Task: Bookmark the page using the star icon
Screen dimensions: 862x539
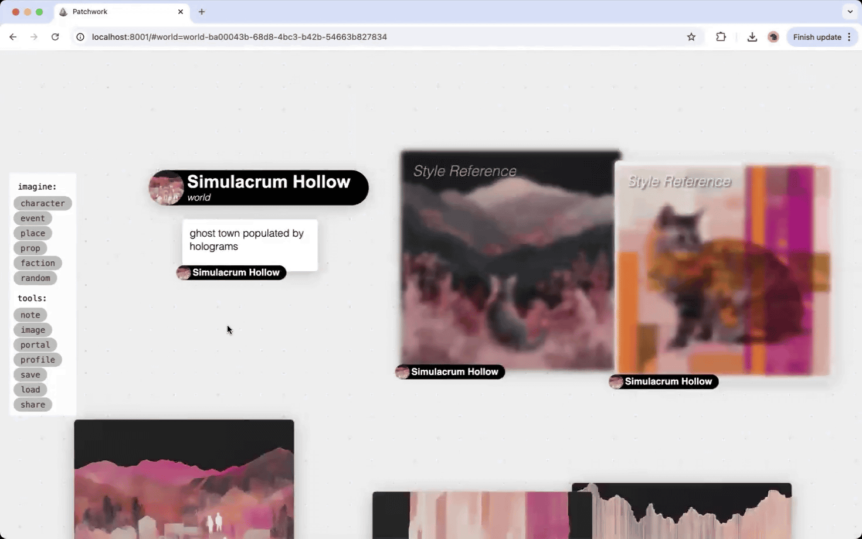Action: click(691, 36)
